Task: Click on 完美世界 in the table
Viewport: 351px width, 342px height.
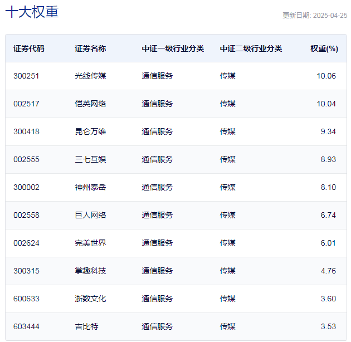Action: coord(90,243)
